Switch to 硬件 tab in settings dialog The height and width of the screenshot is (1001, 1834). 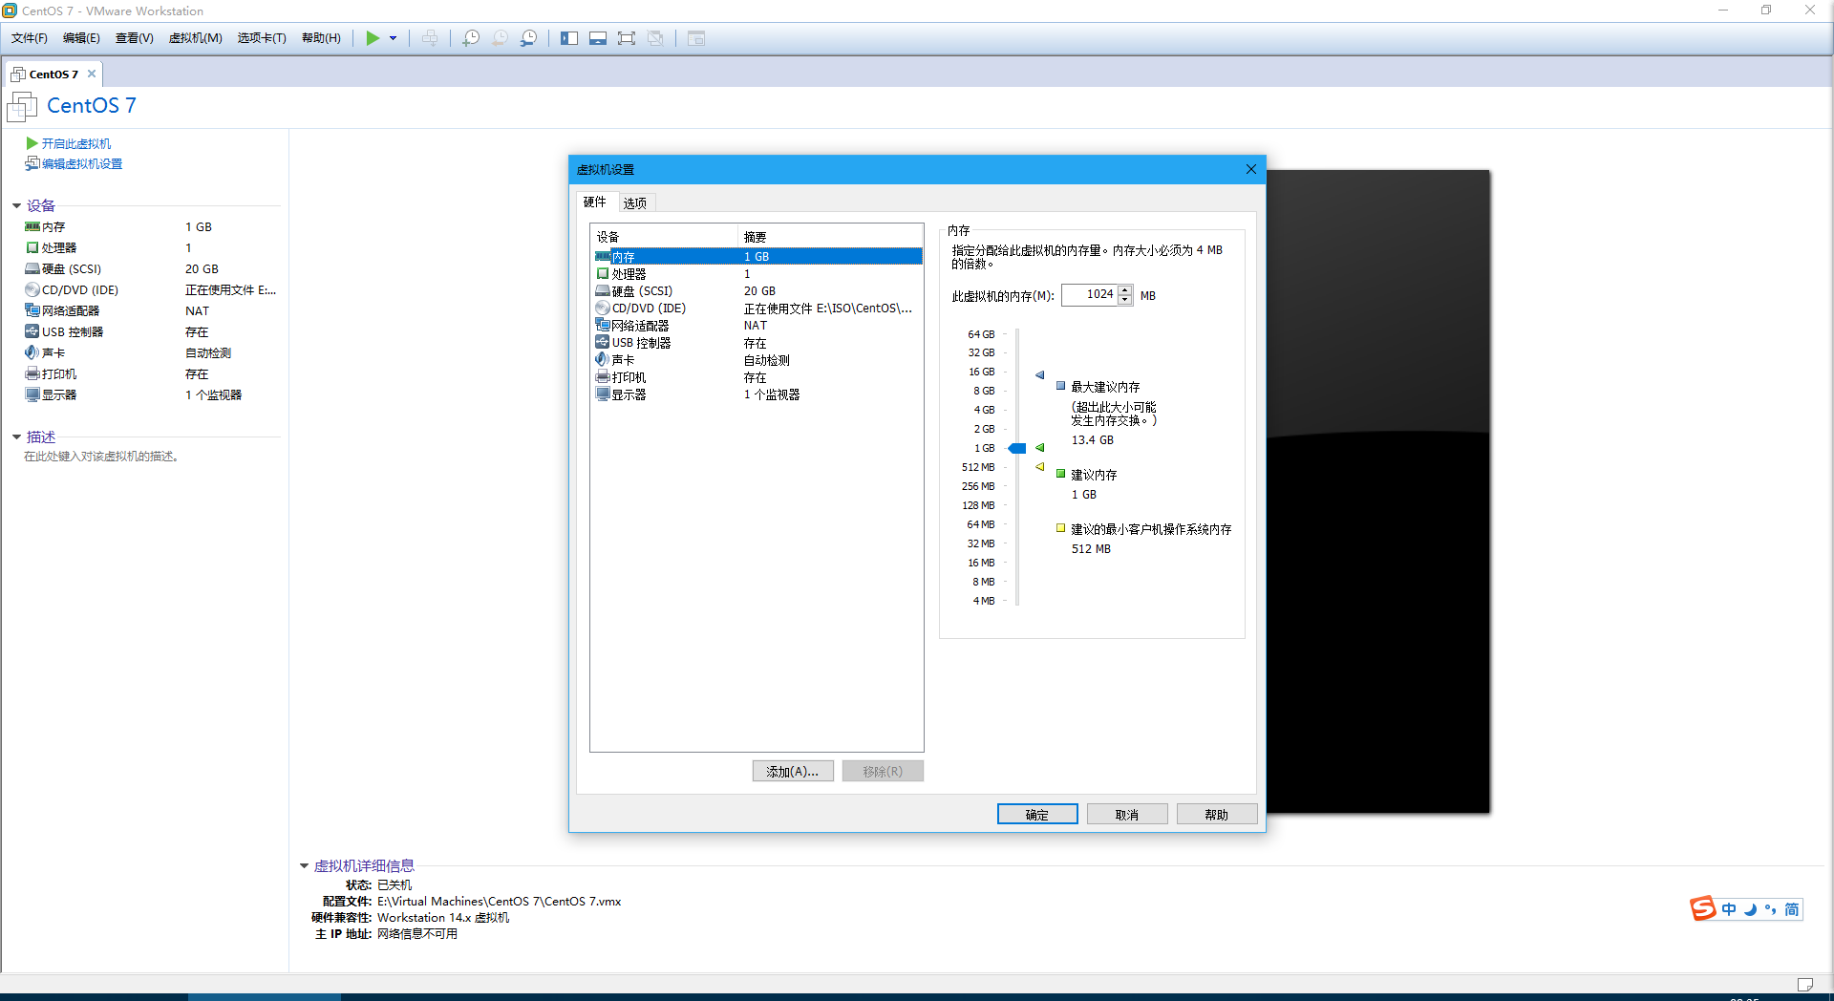click(x=595, y=202)
